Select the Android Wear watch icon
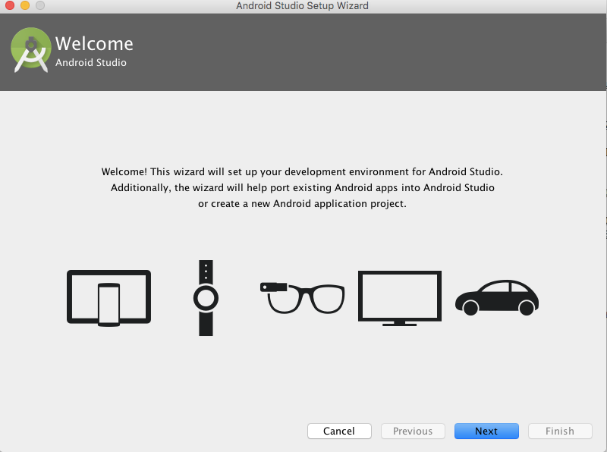 (205, 297)
